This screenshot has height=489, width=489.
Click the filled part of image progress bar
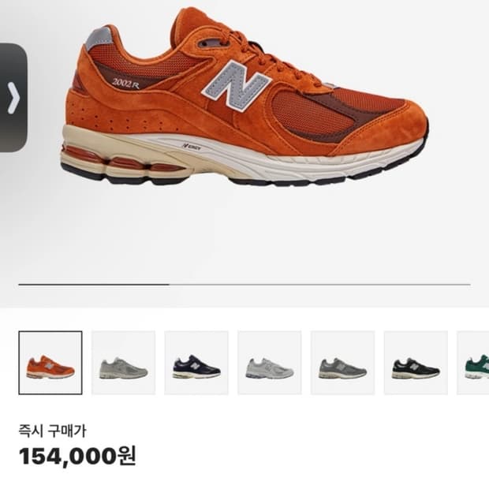tap(94, 285)
